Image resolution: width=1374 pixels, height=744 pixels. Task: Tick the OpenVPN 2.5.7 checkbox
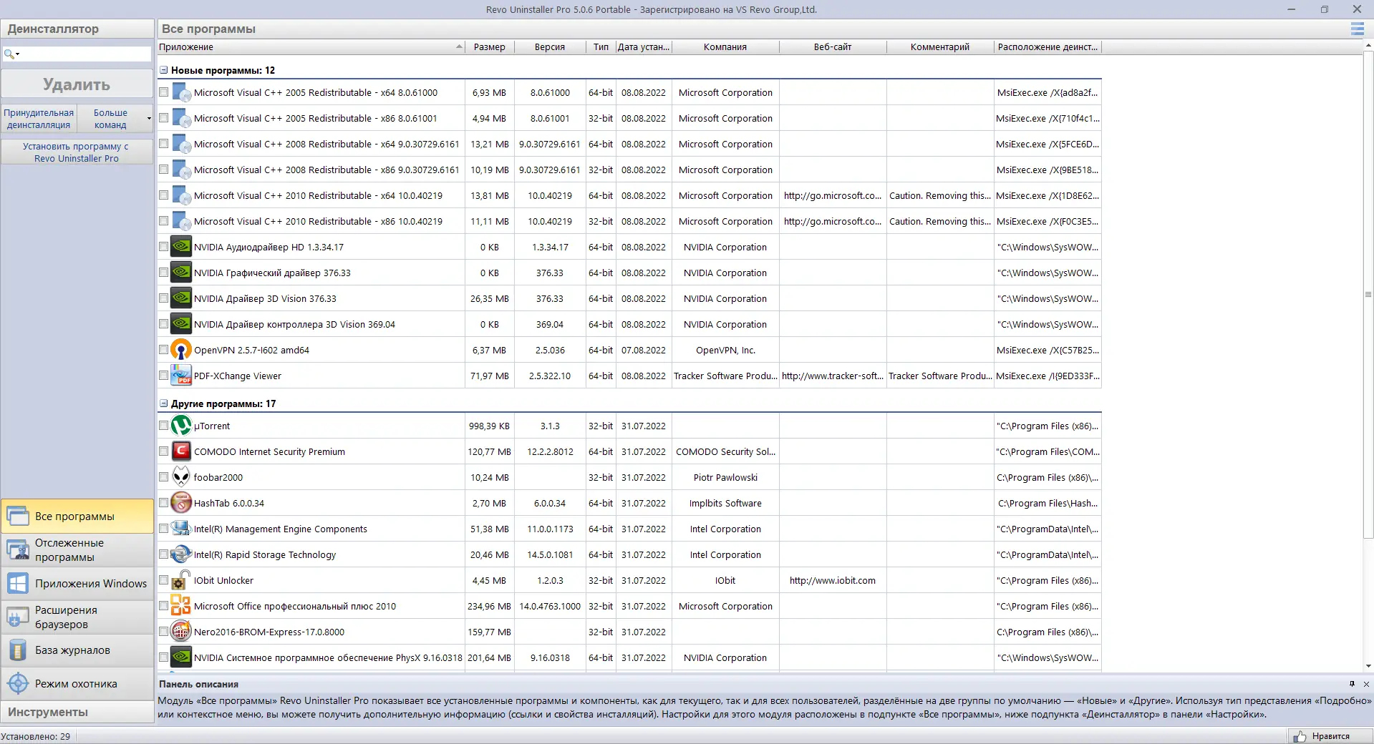tap(163, 350)
